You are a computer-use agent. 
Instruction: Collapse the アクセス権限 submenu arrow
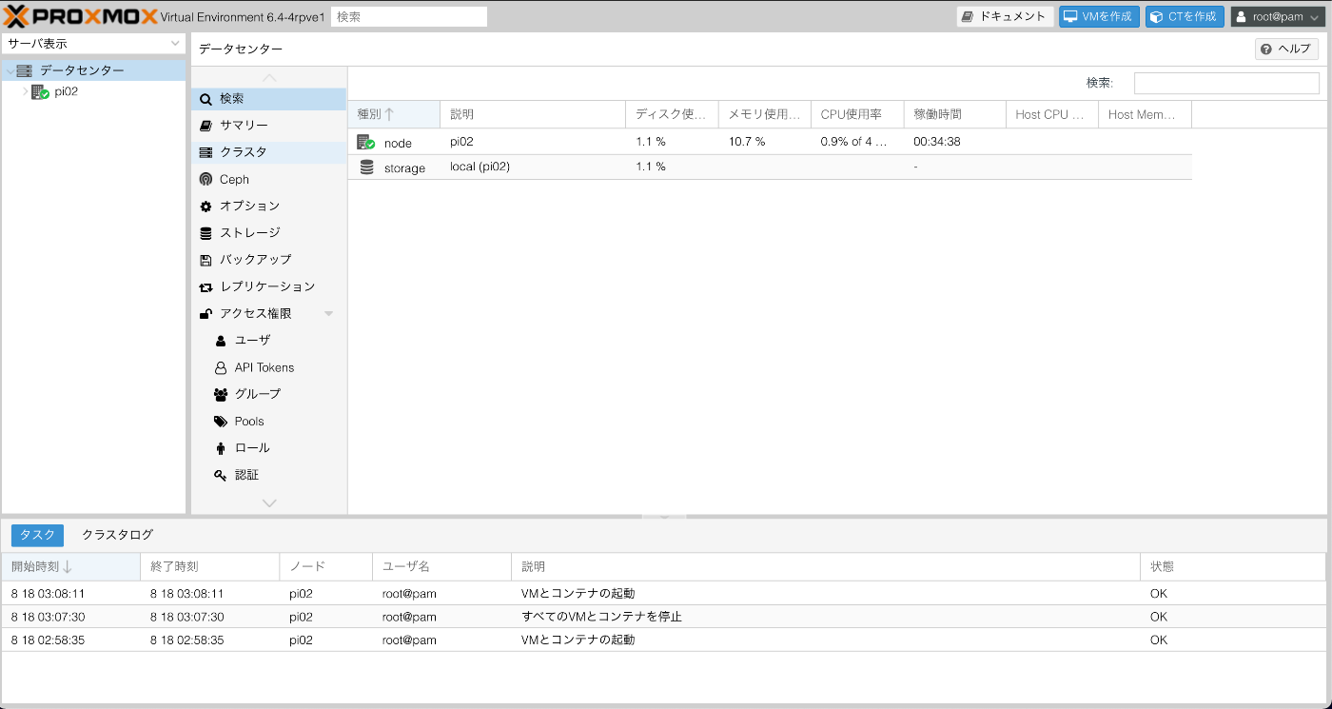328,313
